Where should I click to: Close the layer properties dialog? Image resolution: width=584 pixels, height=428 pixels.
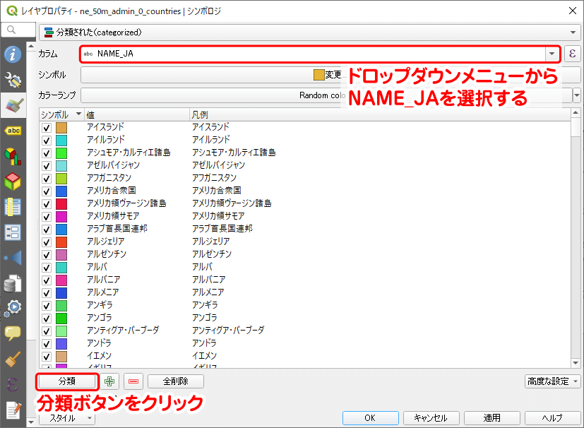click(573, 11)
